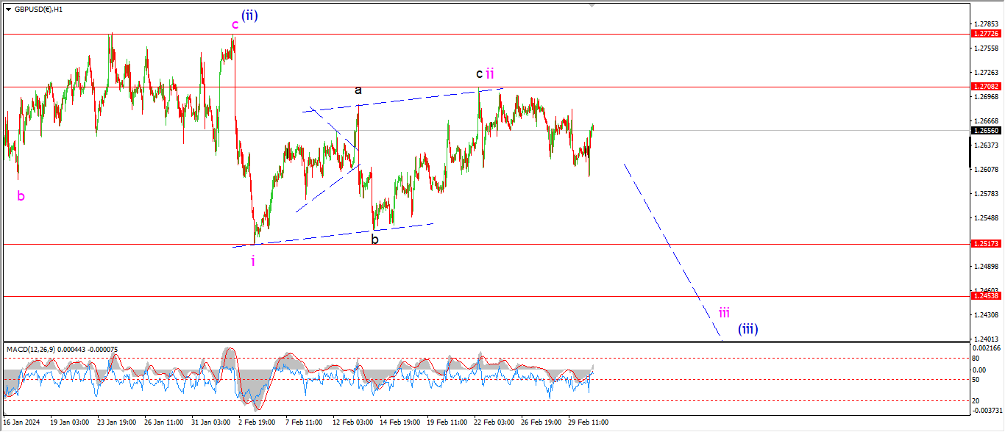Select the red 1.24538 price level tag

[x=985, y=295]
